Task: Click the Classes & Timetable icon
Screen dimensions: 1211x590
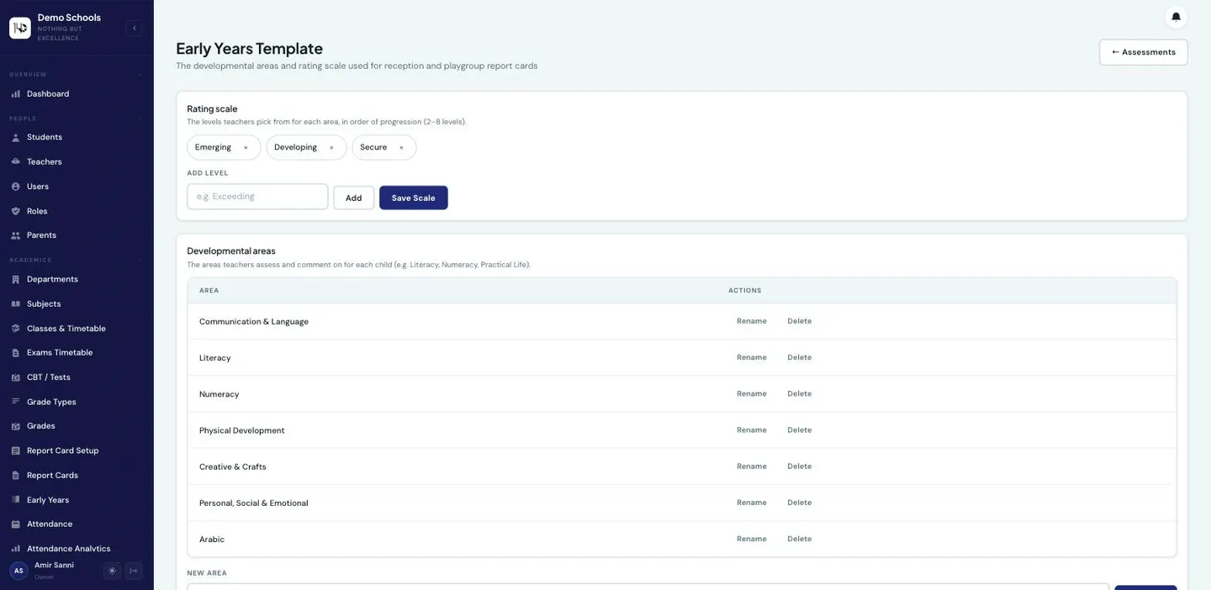Action: click(15, 329)
